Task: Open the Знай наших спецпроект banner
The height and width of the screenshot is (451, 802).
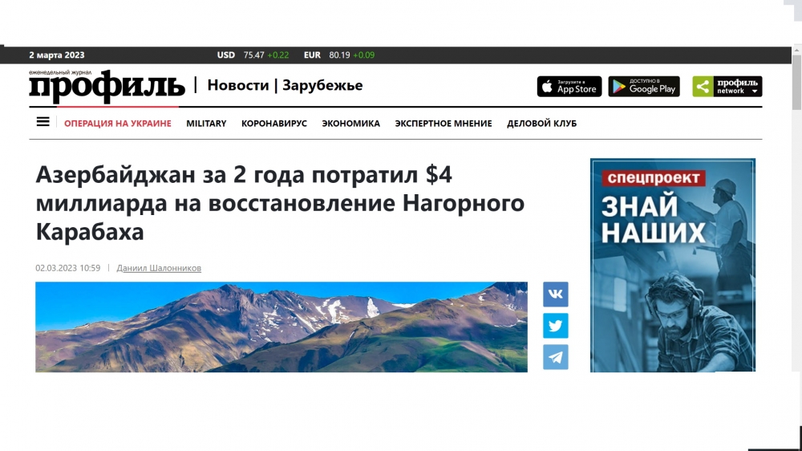Action: click(672, 265)
